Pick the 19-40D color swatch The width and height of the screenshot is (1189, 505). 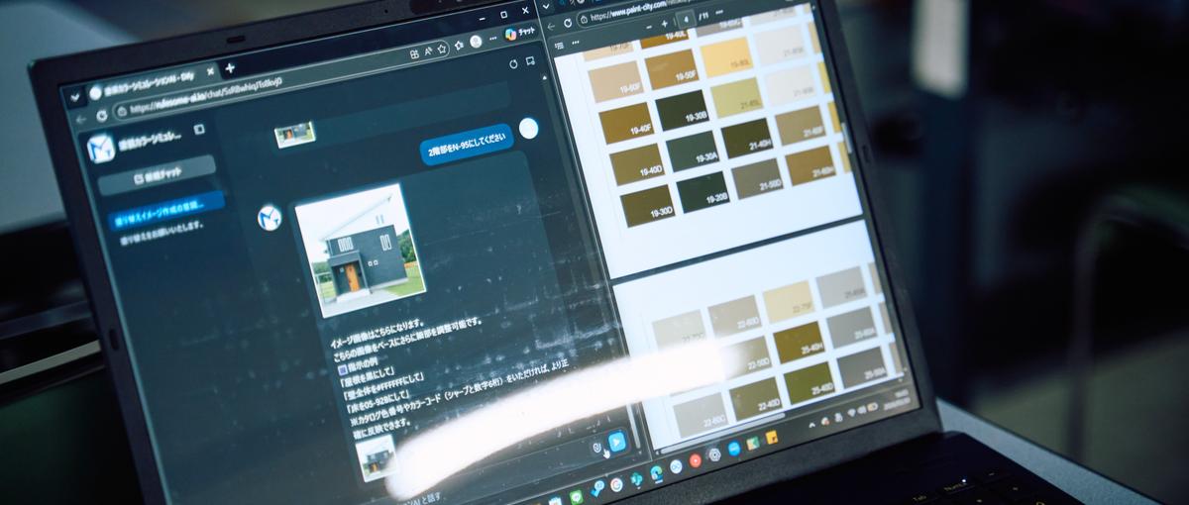(636, 162)
